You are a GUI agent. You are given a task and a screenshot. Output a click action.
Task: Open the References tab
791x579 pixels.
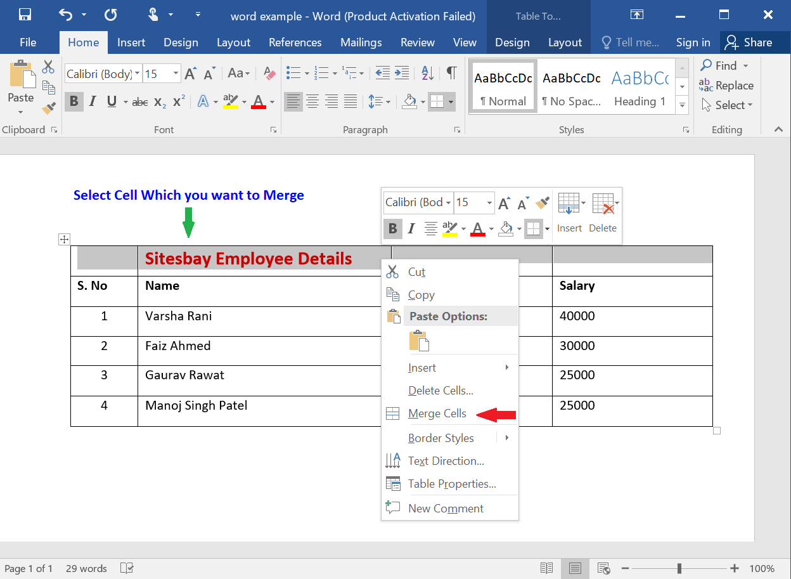point(295,42)
